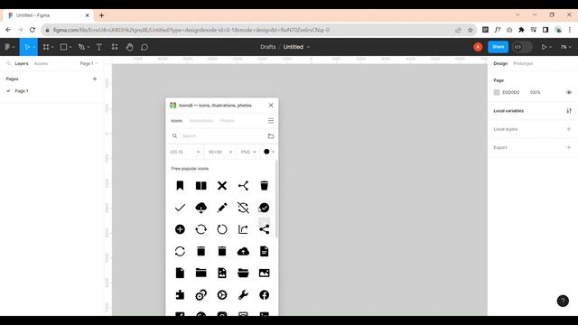Open a new browser tab
This screenshot has width=578, height=325.
click(x=101, y=15)
